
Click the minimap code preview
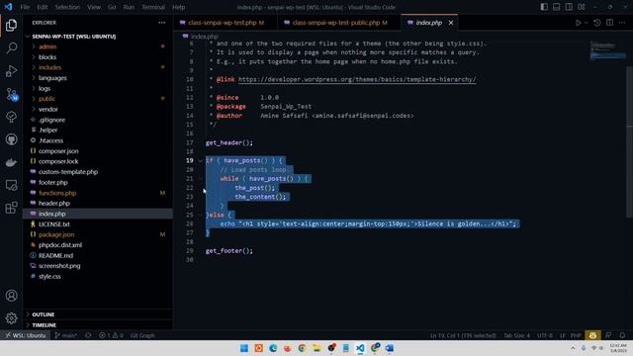pos(607,50)
